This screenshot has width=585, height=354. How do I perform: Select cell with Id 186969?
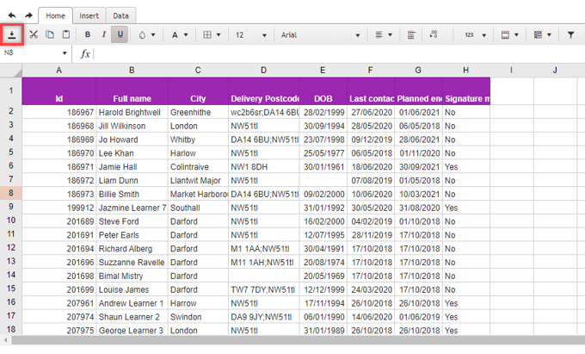coord(59,140)
